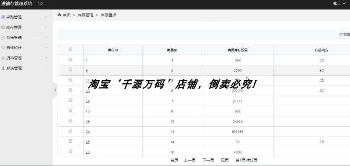Click the quantity cell 691356
This screenshot has width=350, height=166.
pos(237,132)
